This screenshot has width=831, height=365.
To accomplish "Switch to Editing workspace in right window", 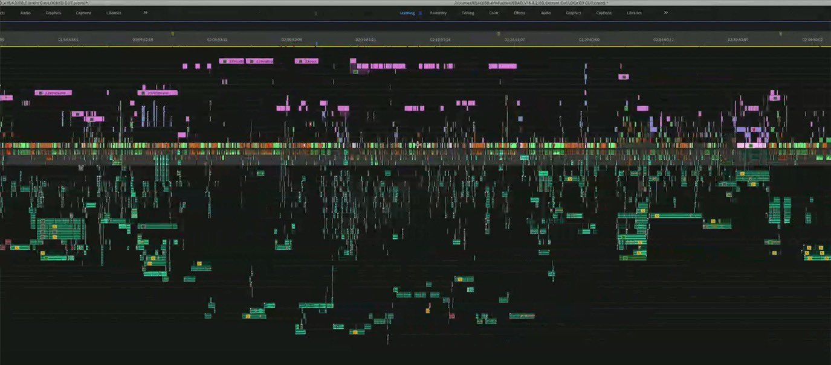I will [468, 13].
